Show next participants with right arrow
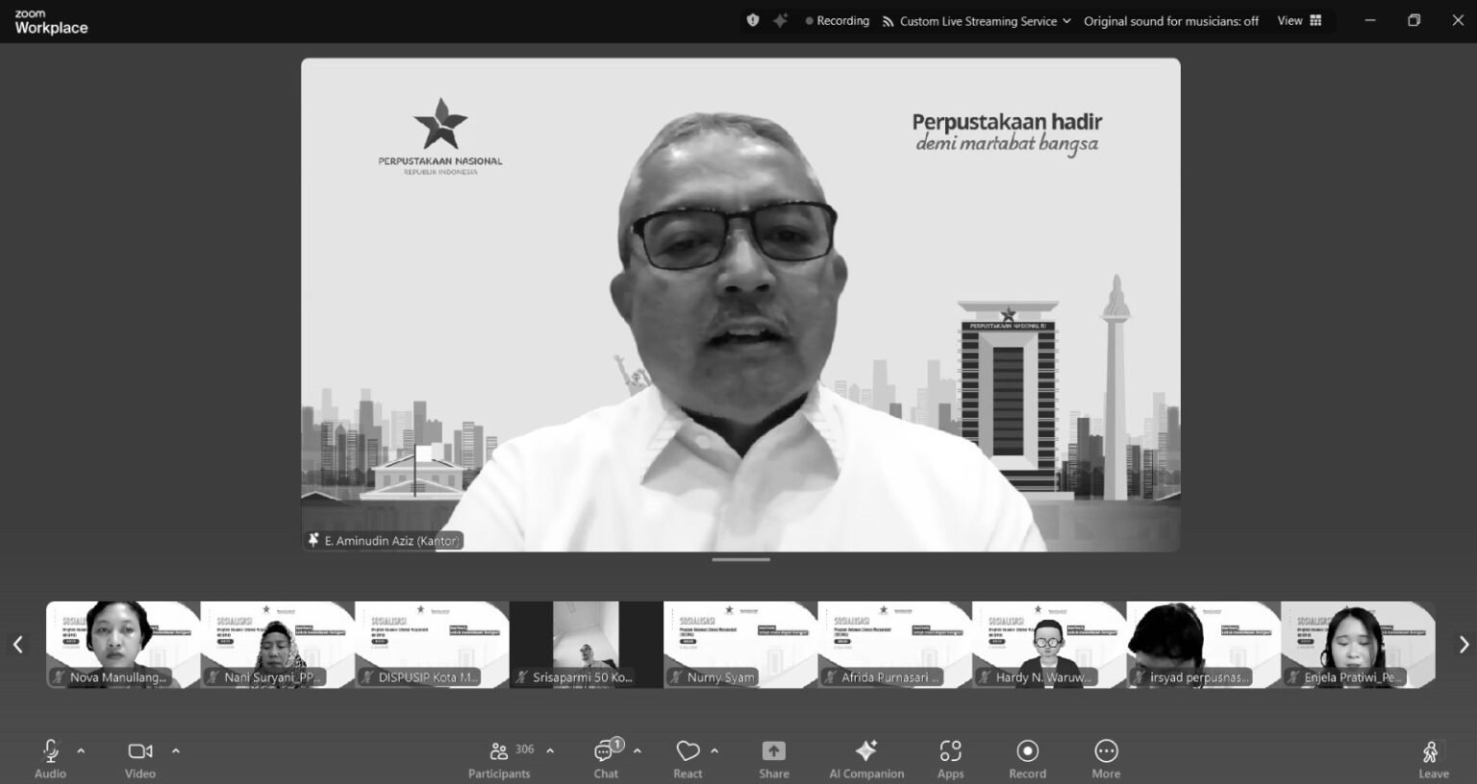Viewport: 1477px width, 784px height. [1463, 645]
